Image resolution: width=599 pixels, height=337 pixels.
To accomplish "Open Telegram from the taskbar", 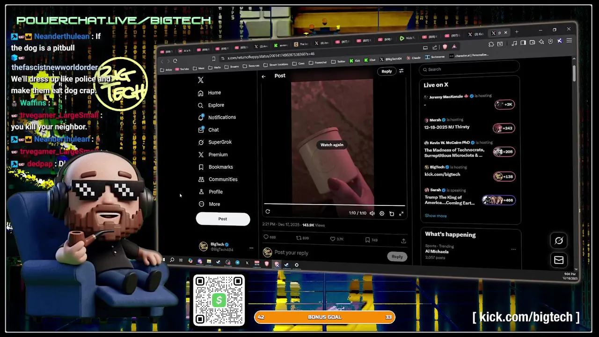I will click(x=237, y=263).
